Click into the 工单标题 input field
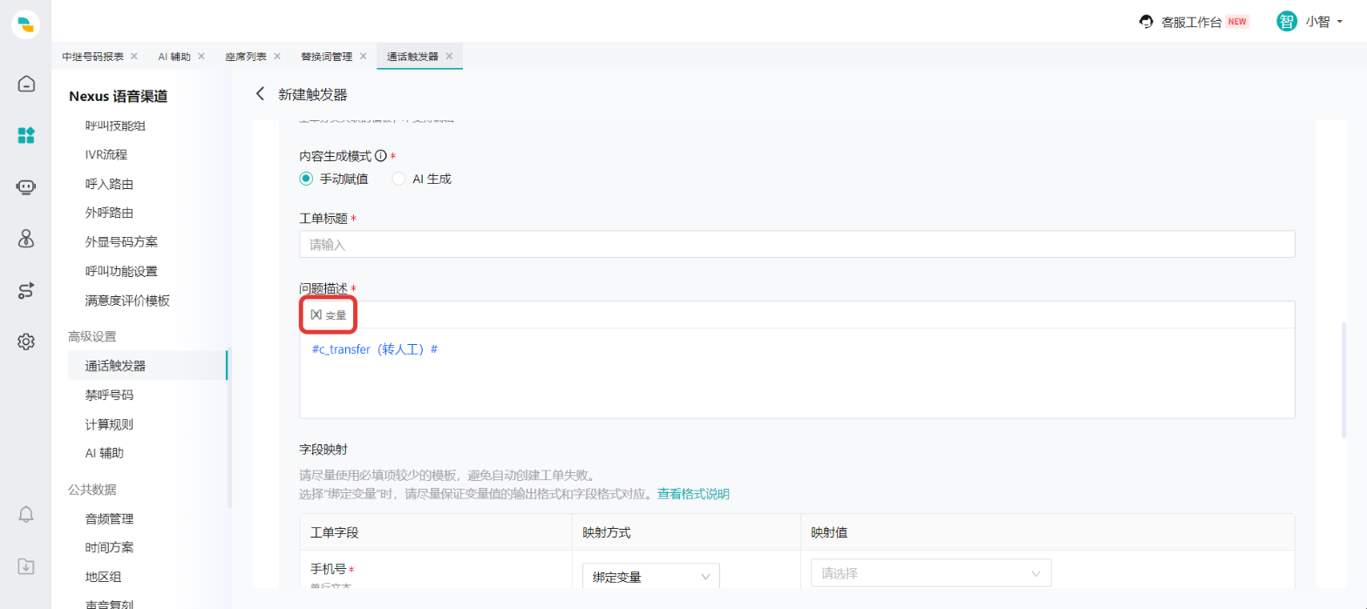The image size is (1367, 609). 797,245
